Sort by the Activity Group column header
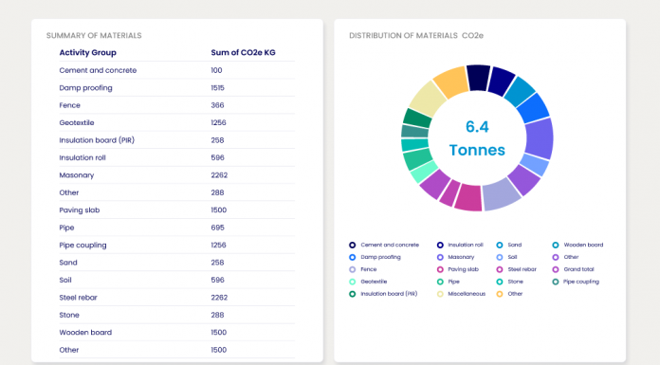This screenshot has width=660, height=365. point(87,53)
